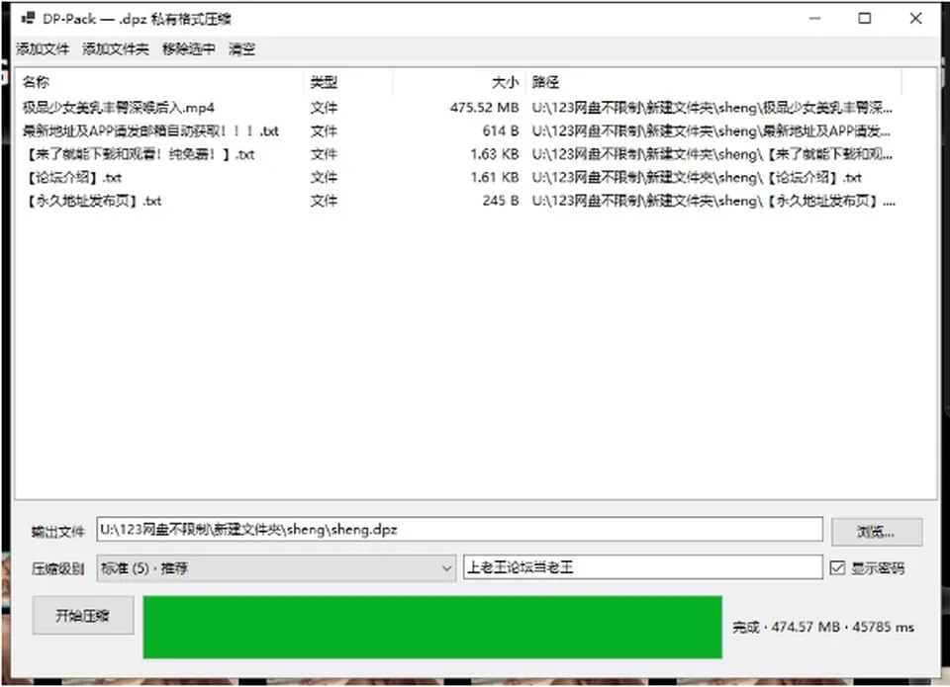Click the 浏览... button
Viewport: 950px width, 687px height.
pos(877,532)
